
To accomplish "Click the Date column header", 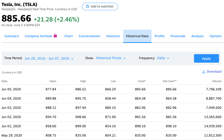I will pos(4,81).
